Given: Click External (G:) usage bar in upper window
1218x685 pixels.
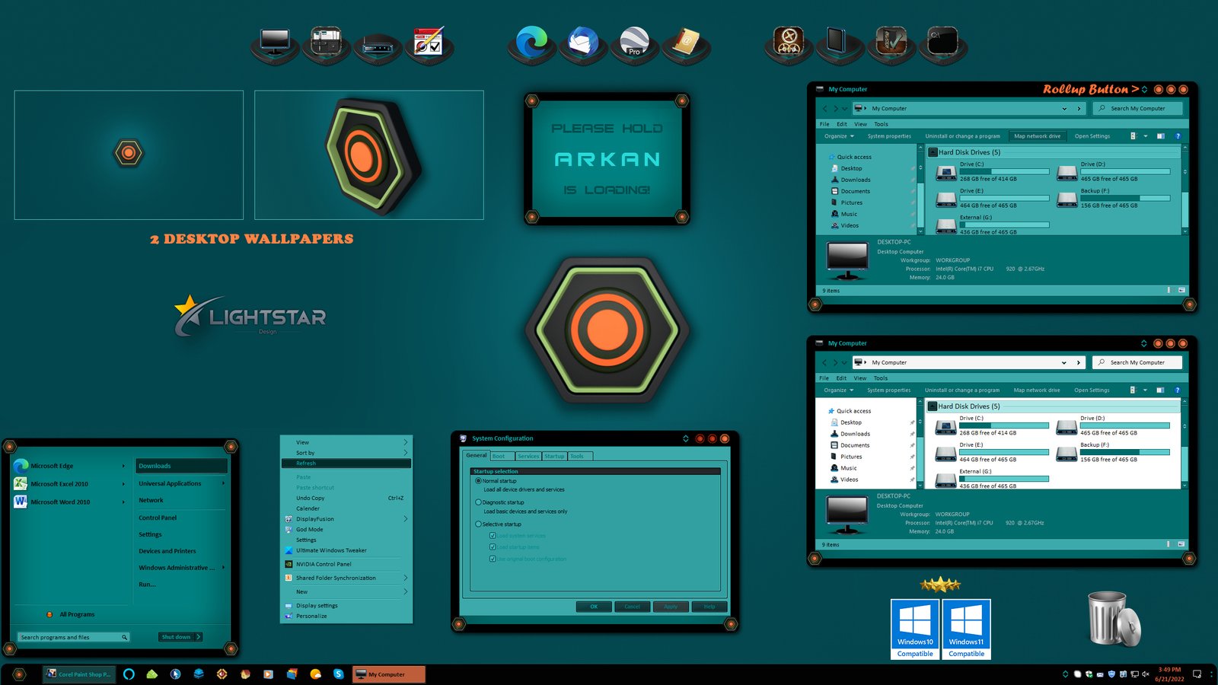Looking at the screenshot, I should [x=1004, y=225].
